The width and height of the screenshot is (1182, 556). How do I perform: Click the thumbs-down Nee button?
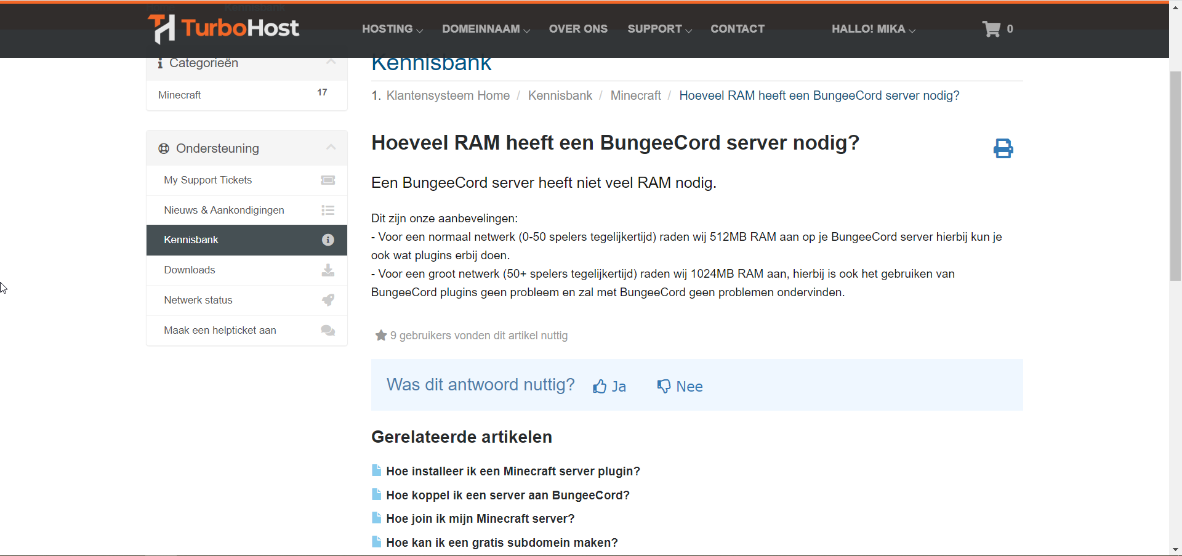pyautogui.click(x=680, y=386)
